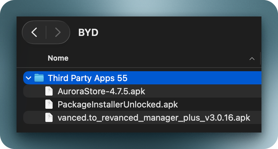Click the separator between back and forward buttons
278x149 pixels.
tap(46, 32)
